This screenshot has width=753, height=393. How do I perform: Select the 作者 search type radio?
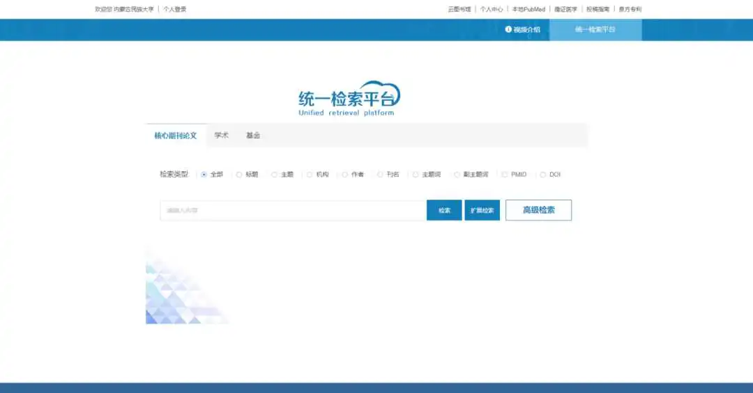click(345, 175)
